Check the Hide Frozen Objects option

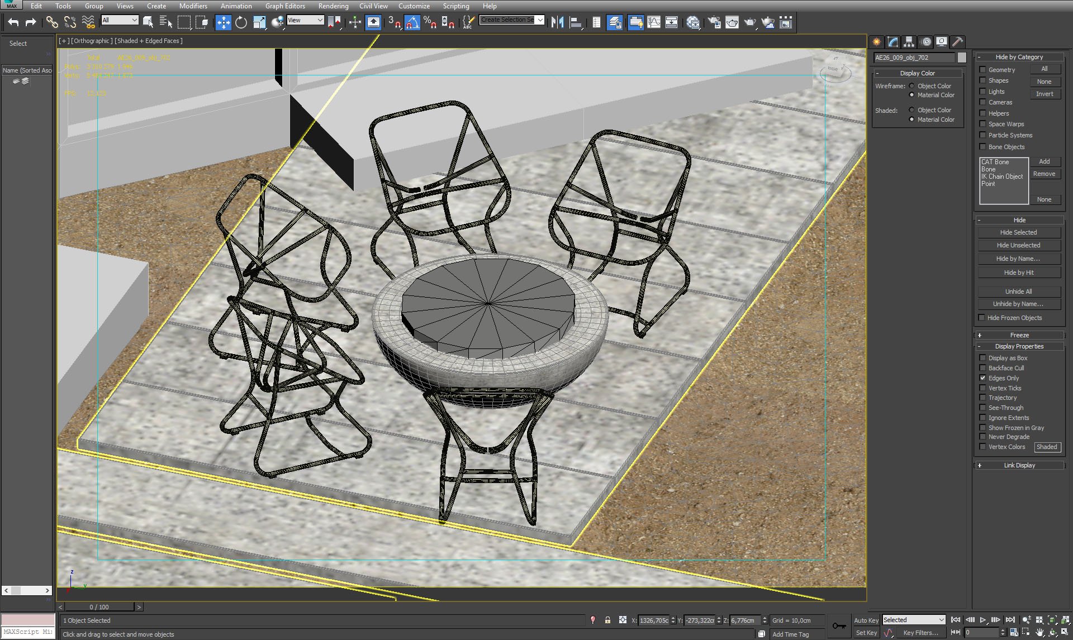click(982, 318)
